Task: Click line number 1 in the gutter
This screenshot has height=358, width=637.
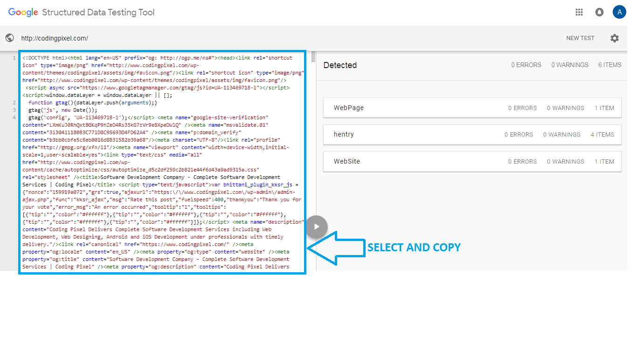Action: click(14, 58)
